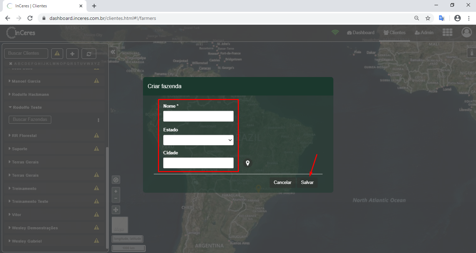This screenshot has height=253, width=476.
Task: Expand the Vitor client
Action: 10,215
